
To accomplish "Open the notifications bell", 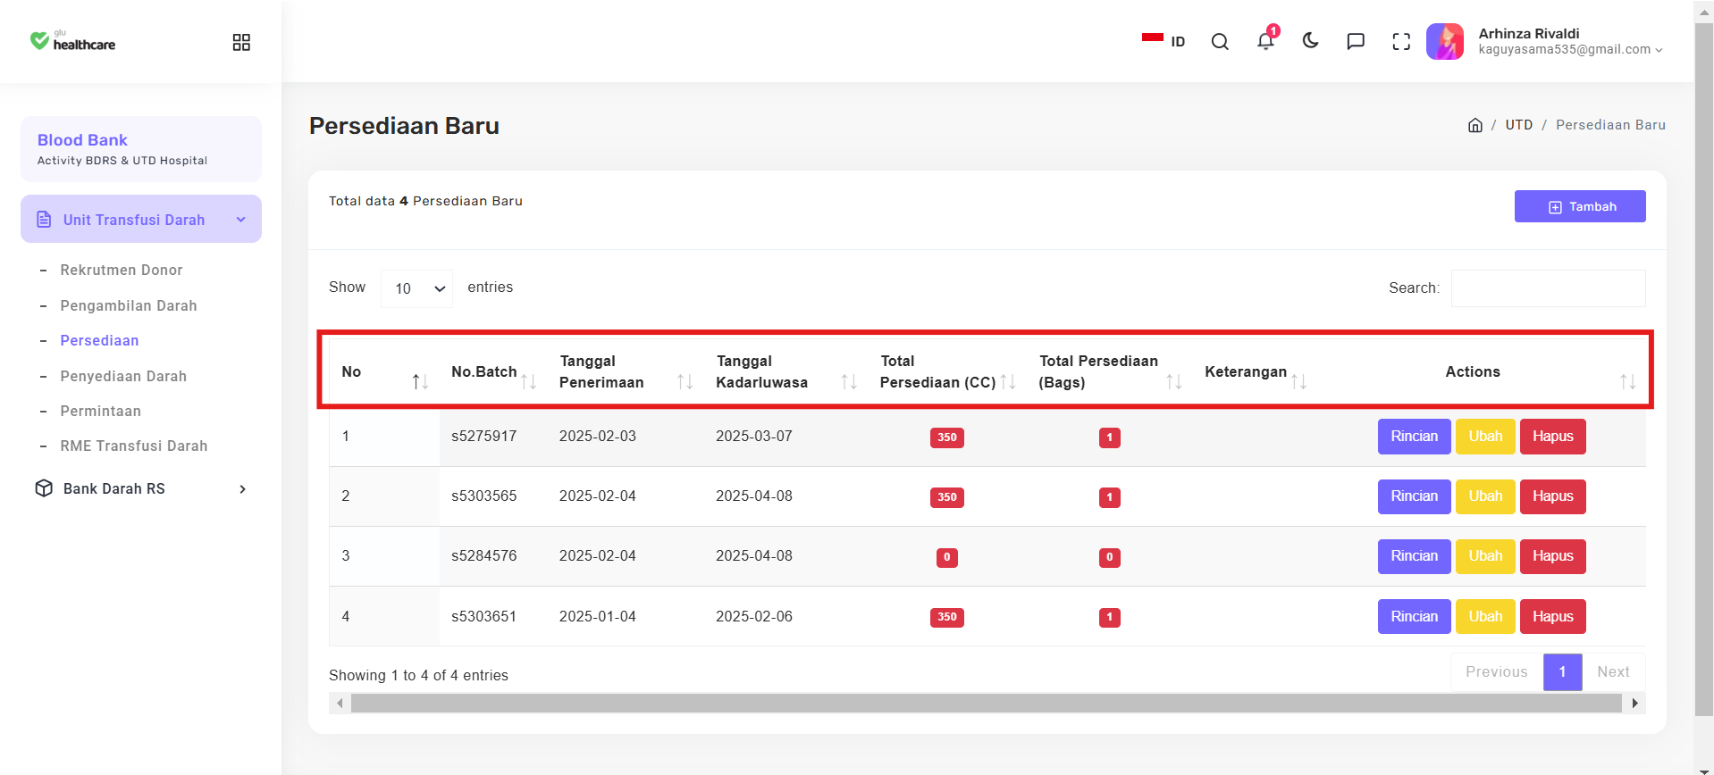I will click(1266, 40).
